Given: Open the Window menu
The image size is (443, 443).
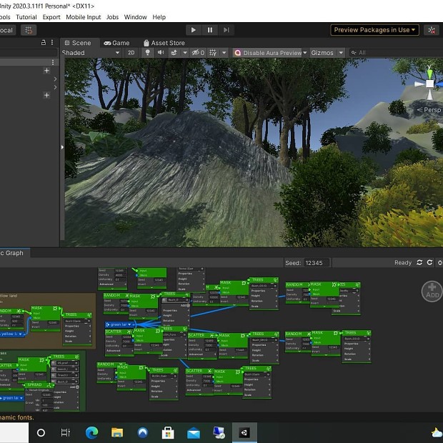Looking at the screenshot, I should click(x=135, y=17).
